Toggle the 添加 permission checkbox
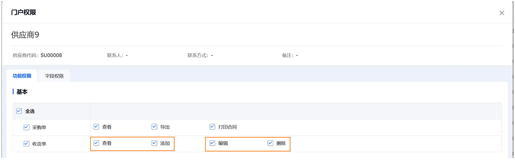515x160 pixels. [154, 143]
